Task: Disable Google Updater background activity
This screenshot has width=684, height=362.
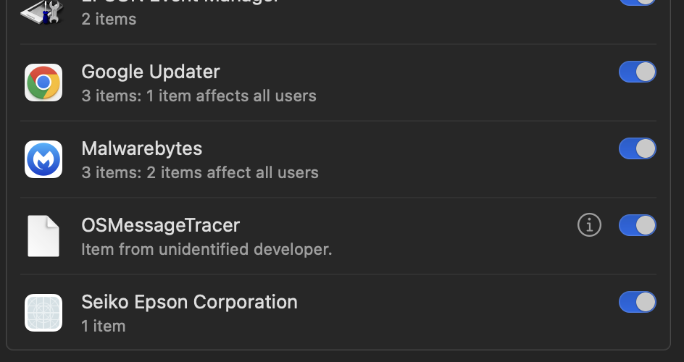Action: point(637,72)
